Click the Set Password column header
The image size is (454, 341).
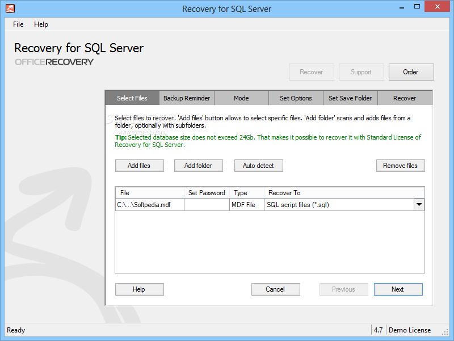pyautogui.click(x=207, y=193)
